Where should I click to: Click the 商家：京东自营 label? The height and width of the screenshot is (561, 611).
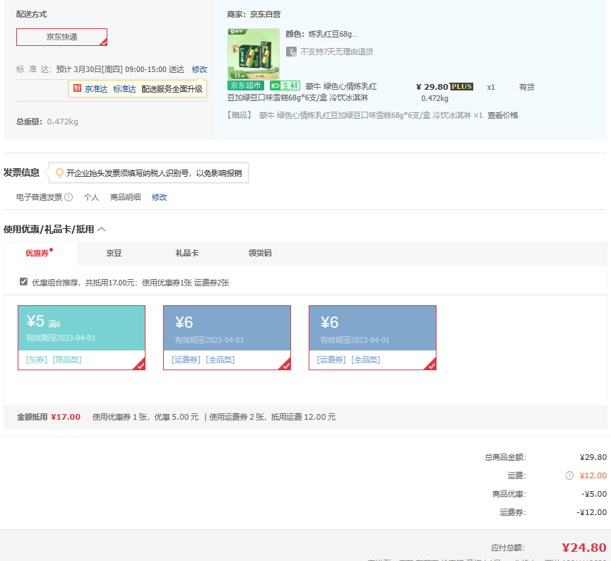pyautogui.click(x=254, y=14)
